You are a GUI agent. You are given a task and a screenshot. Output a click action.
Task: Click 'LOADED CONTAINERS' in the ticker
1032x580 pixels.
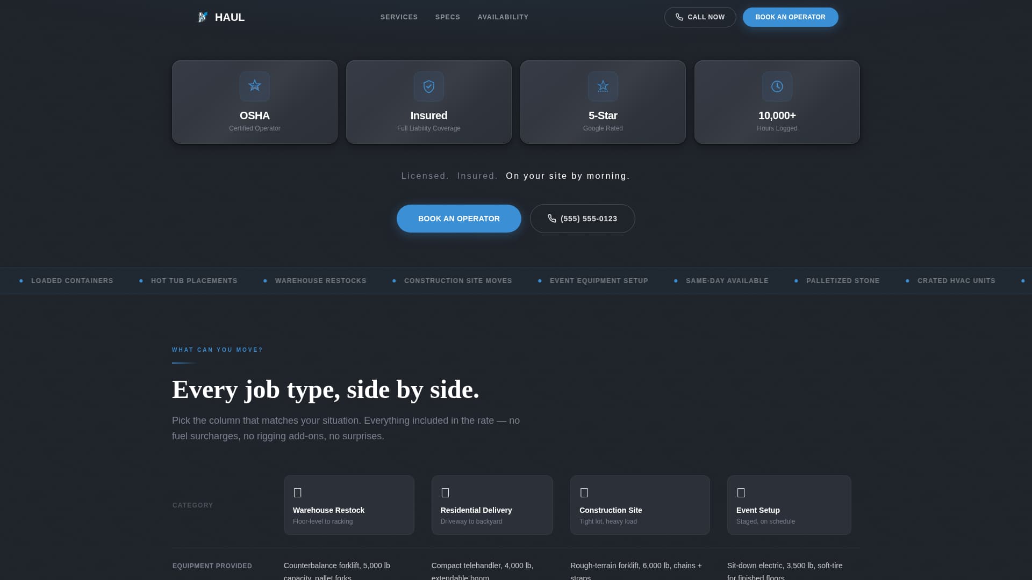pyautogui.click(x=72, y=281)
